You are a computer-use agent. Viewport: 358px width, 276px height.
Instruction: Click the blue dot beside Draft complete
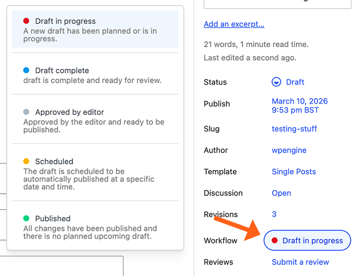click(26, 70)
